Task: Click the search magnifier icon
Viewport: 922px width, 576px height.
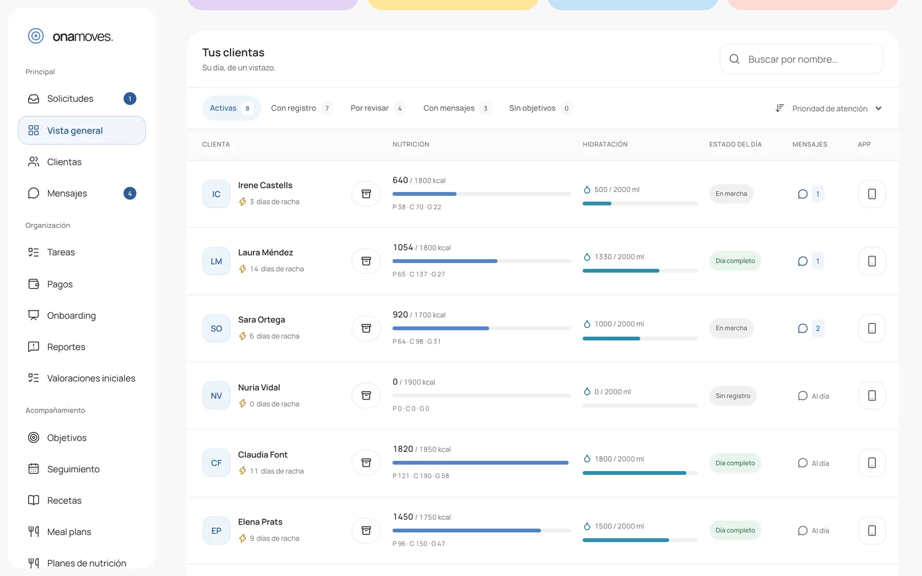Action: pyautogui.click(x=734, y=59)
